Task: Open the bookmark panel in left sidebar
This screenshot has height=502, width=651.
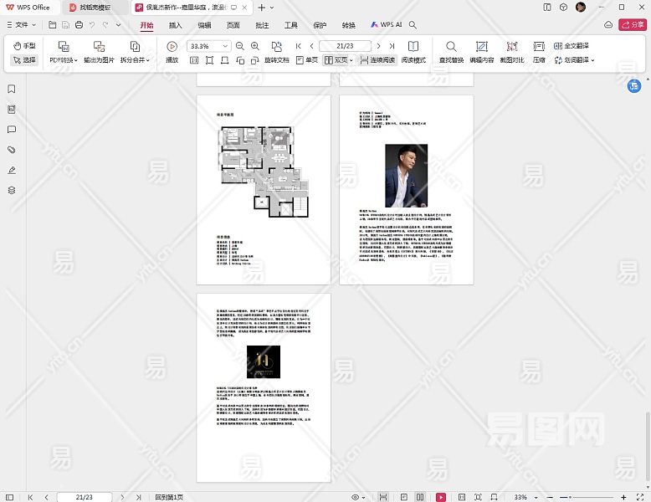Action: click(12, 89)
